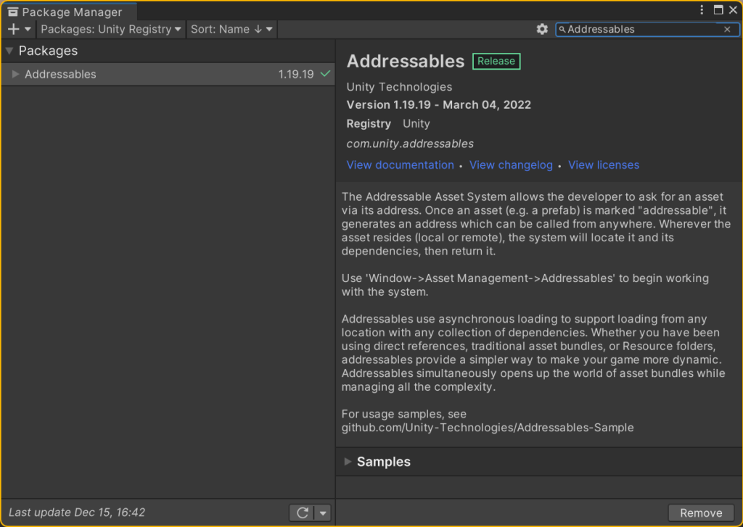Click the Addressables title heading
This screenshot has height=527, width=743.
point(405,62)
